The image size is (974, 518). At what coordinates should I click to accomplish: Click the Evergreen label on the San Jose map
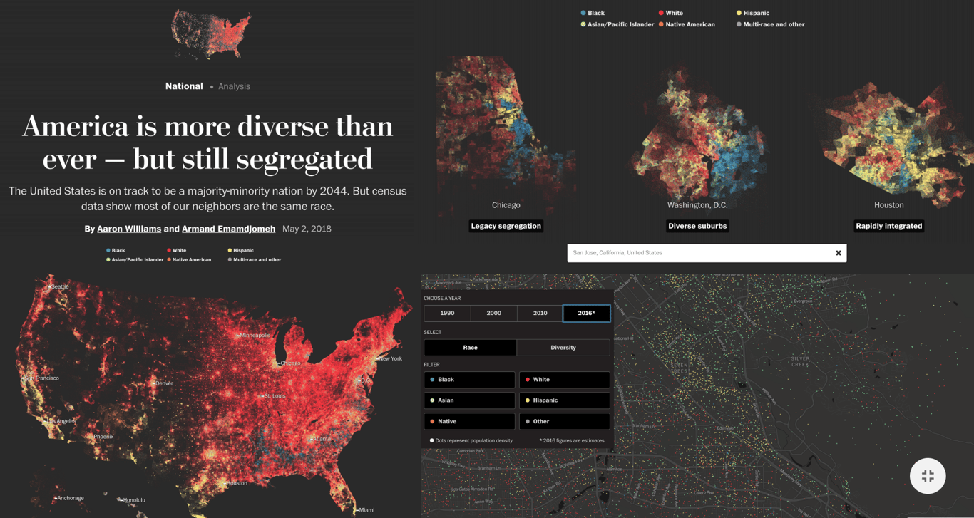[803, 301]
